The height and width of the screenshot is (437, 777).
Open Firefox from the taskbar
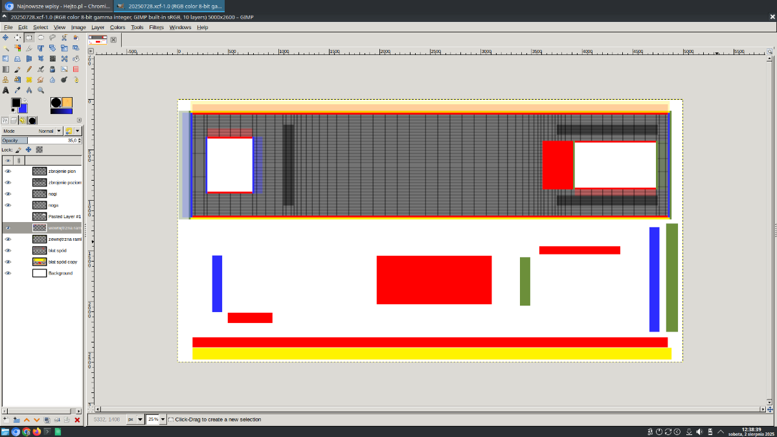coord(37,432)
